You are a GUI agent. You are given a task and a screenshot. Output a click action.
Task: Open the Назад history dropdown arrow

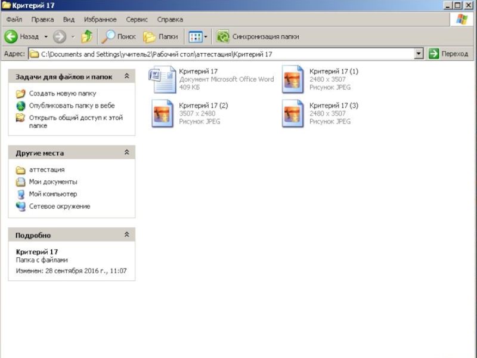click(x=46, y=36)
